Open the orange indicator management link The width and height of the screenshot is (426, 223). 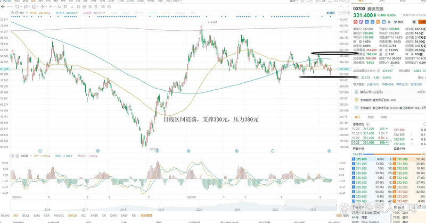coord(146,216)
